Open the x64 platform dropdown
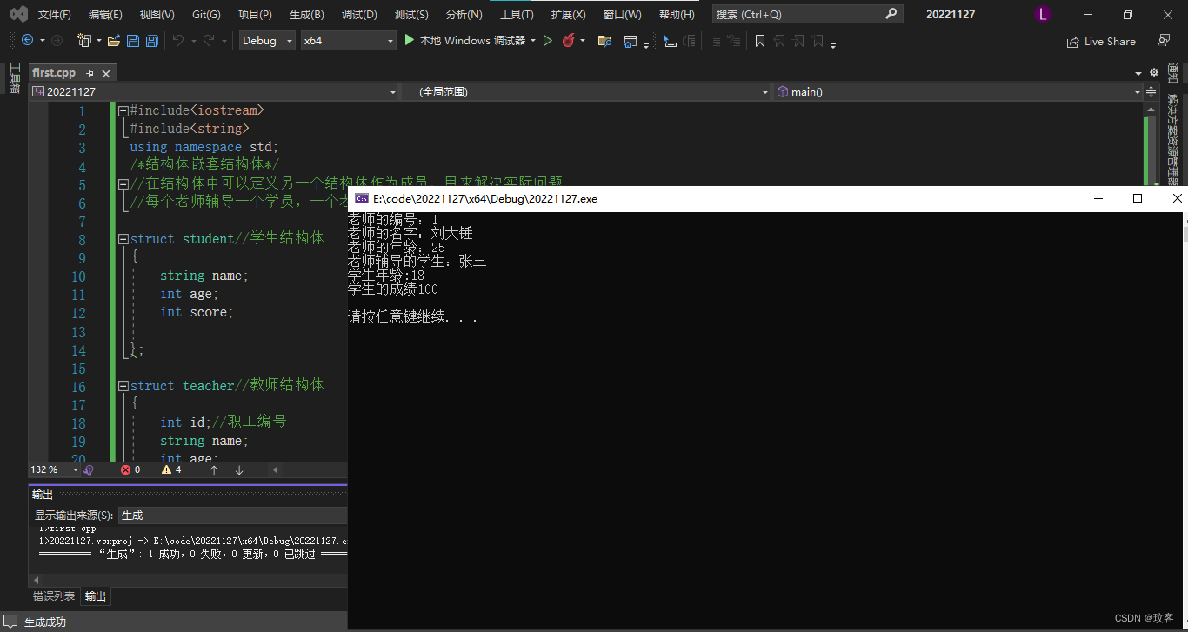 tap(348, 40)
